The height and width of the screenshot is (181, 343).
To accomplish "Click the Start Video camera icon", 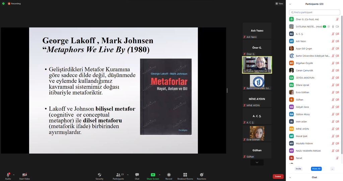I will 24,175.
